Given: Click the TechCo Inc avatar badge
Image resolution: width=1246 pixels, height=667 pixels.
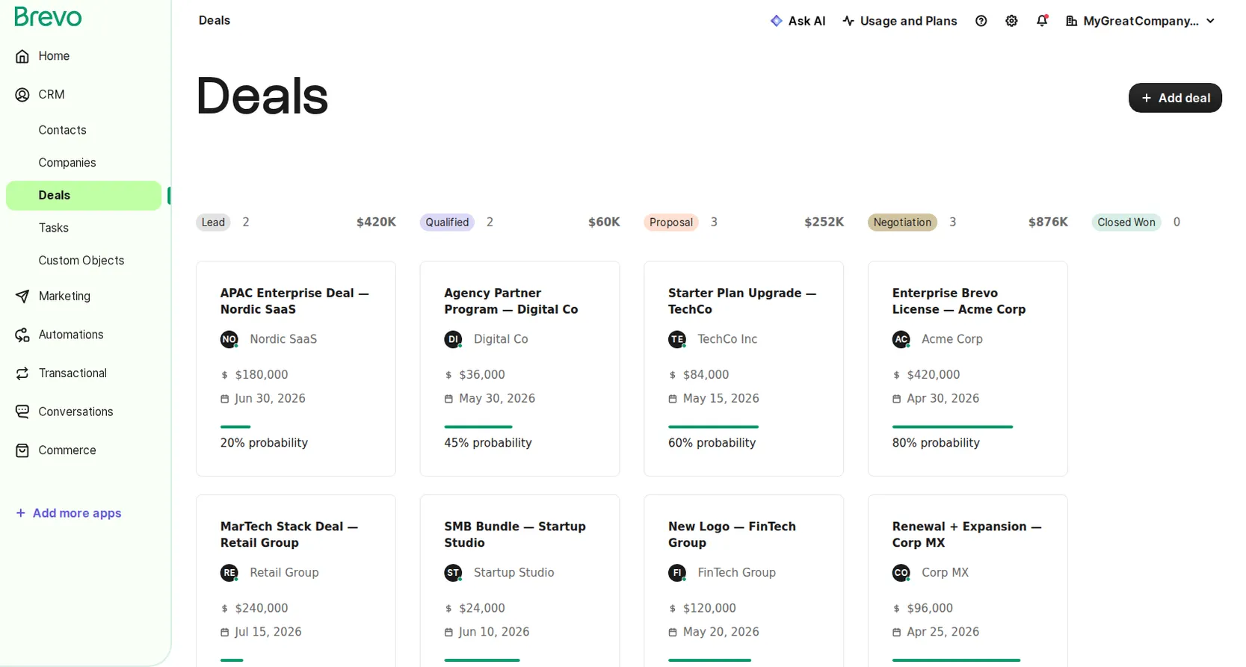Looking at the screenshot, I should [x=677, y=340].
